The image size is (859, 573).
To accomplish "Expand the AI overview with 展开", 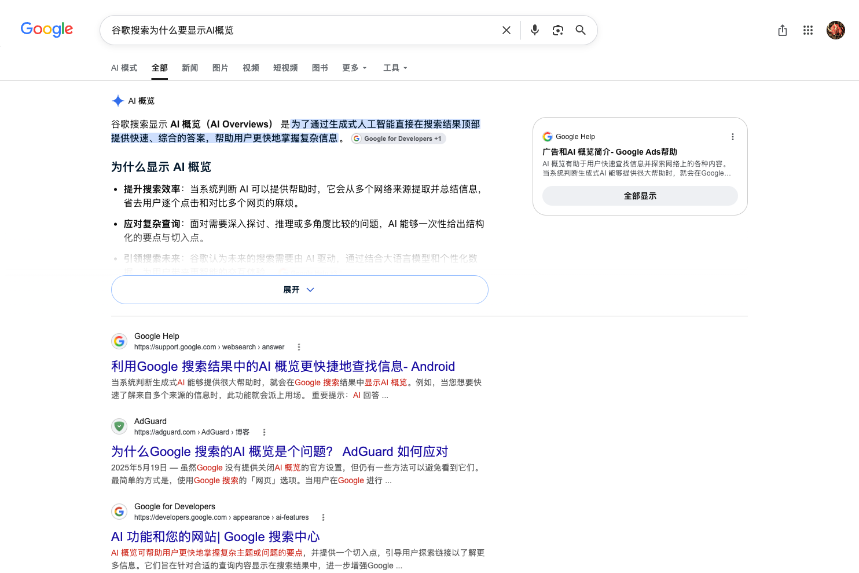I will coord(300,290).
